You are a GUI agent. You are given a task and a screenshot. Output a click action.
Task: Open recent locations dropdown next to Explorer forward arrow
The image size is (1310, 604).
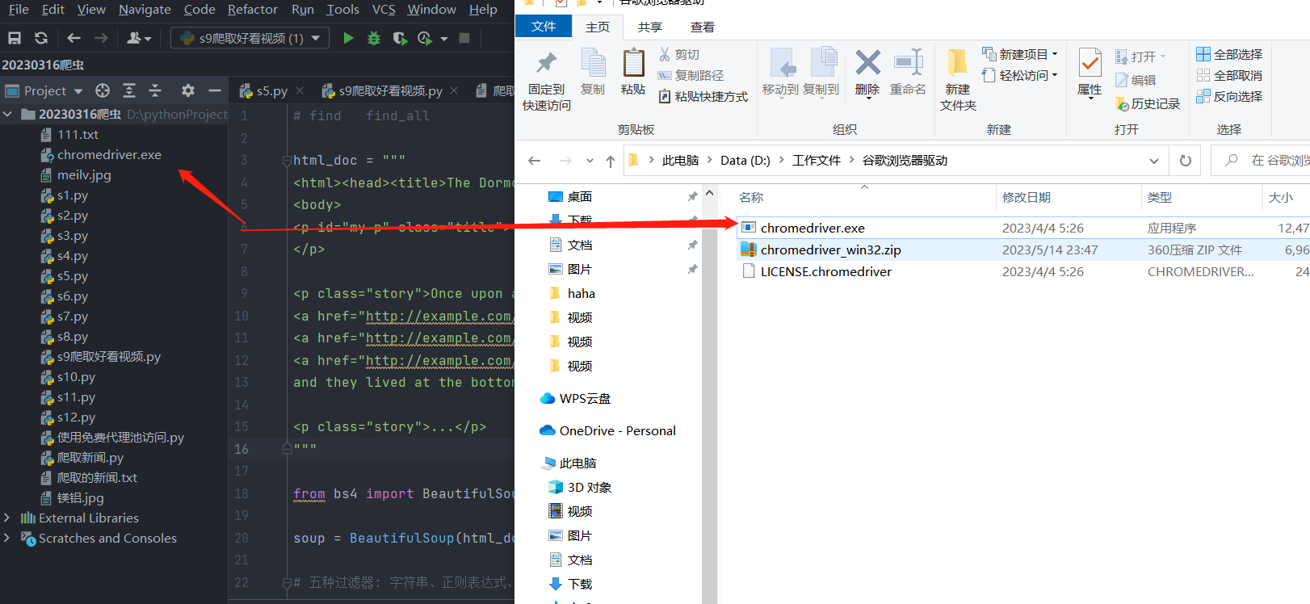[x=590, y=161]
